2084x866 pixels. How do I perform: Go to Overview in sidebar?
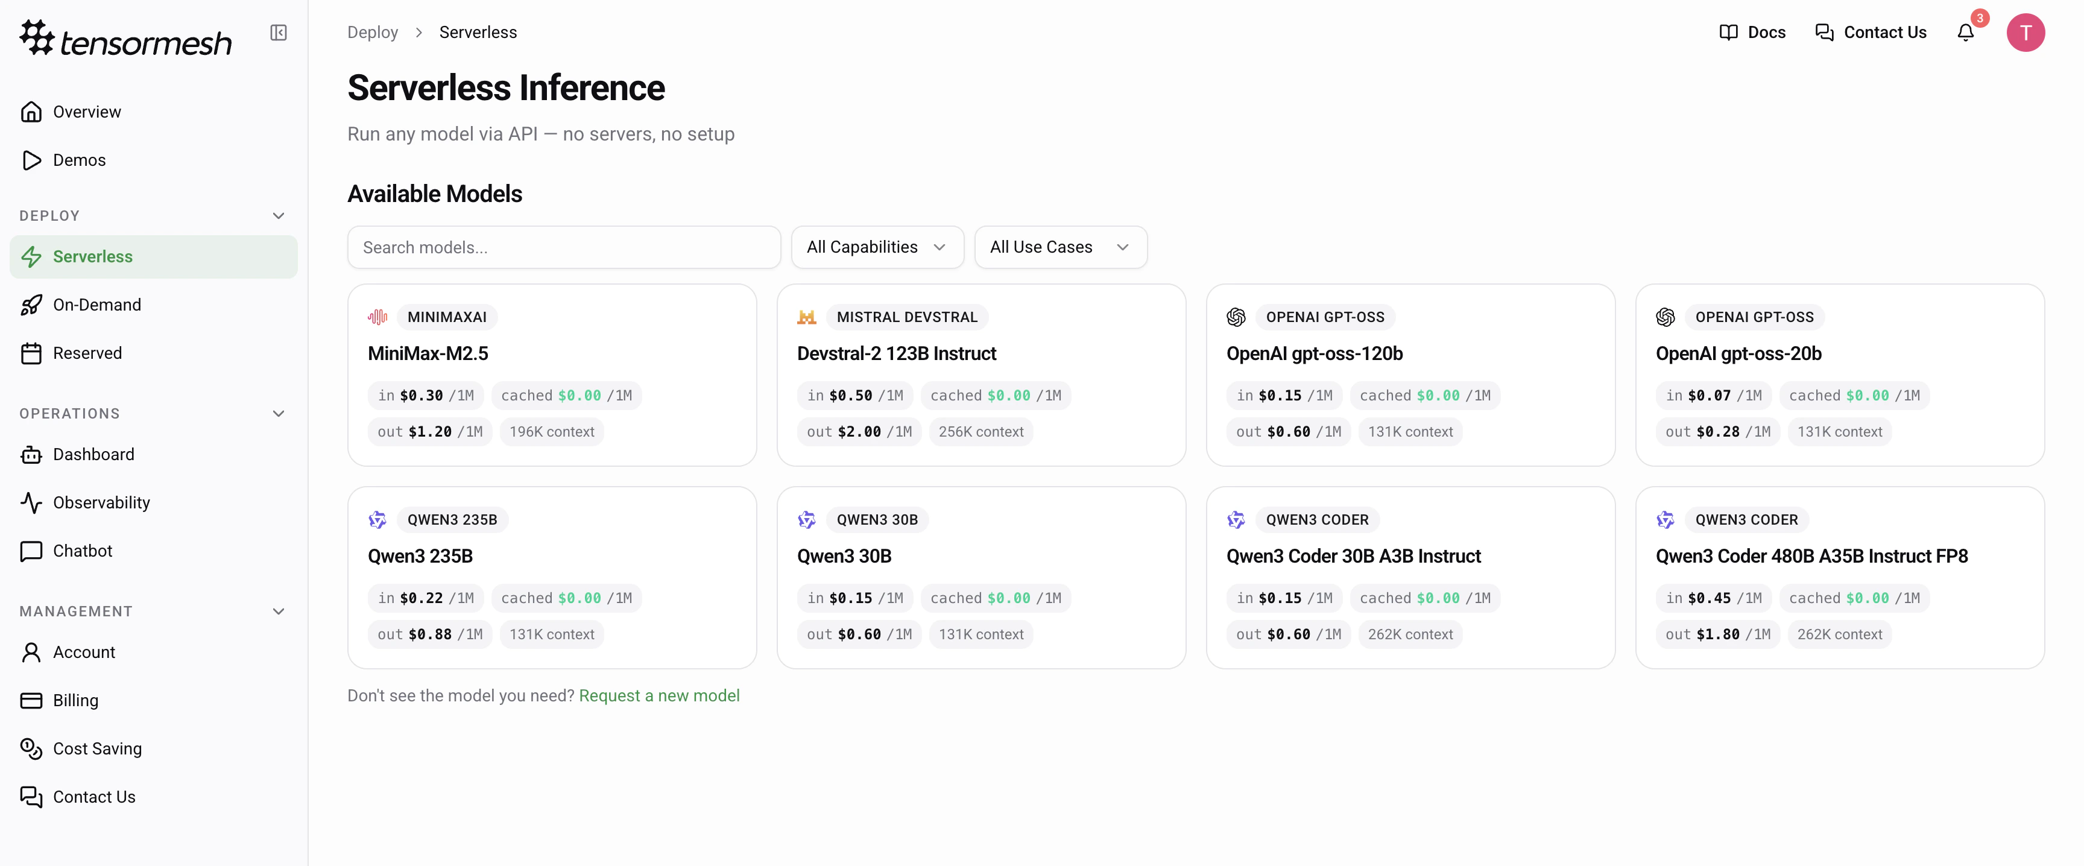154,112
